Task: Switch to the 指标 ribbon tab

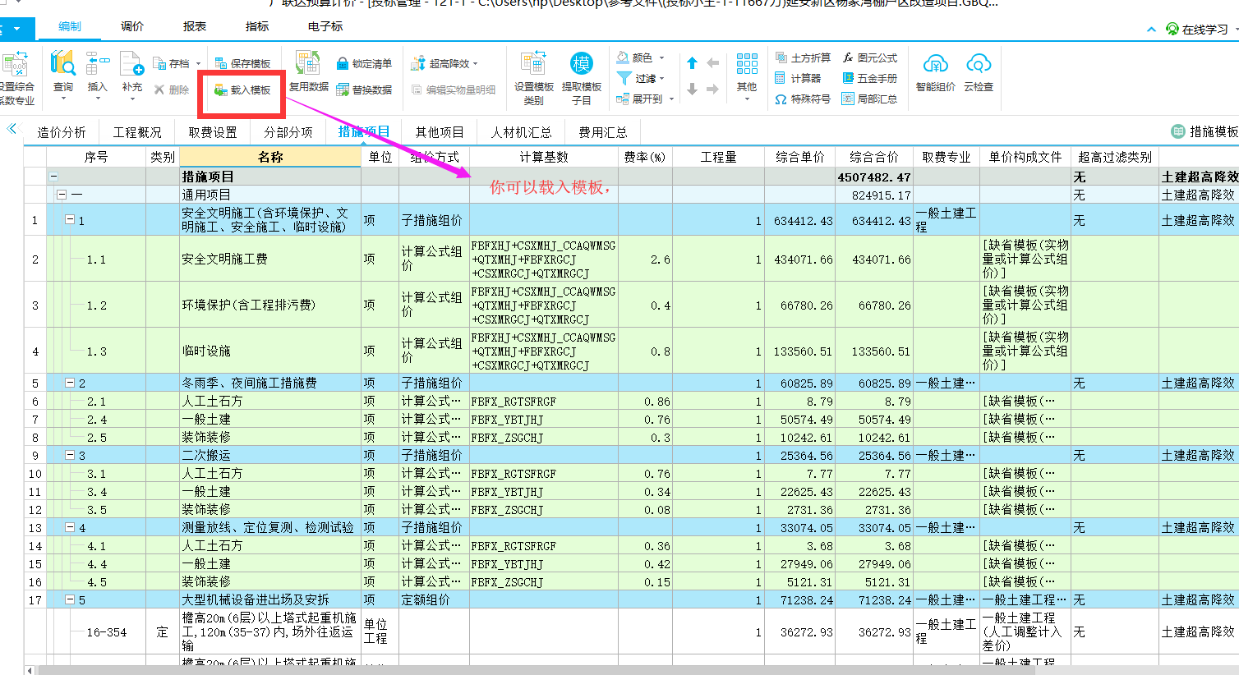Action: (257, 26)
